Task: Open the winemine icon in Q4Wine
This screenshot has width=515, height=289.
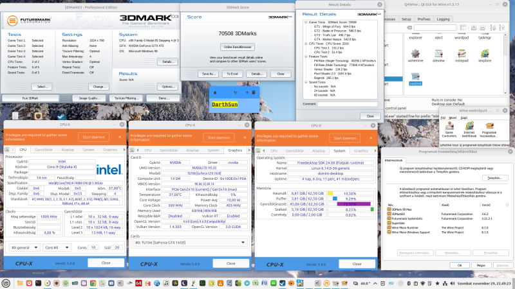Action: [415, 55]
